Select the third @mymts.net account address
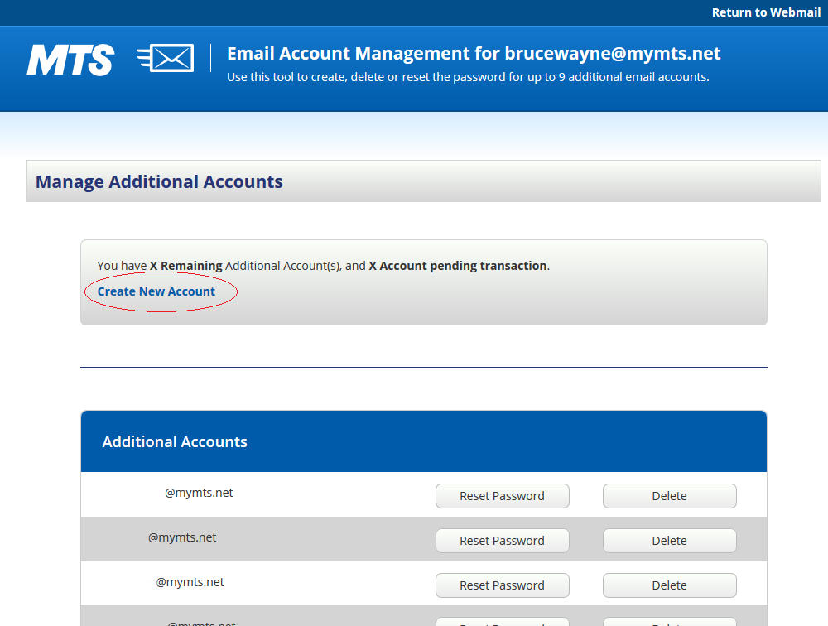This screenshot has width=828, height=626. coord(190,582)
